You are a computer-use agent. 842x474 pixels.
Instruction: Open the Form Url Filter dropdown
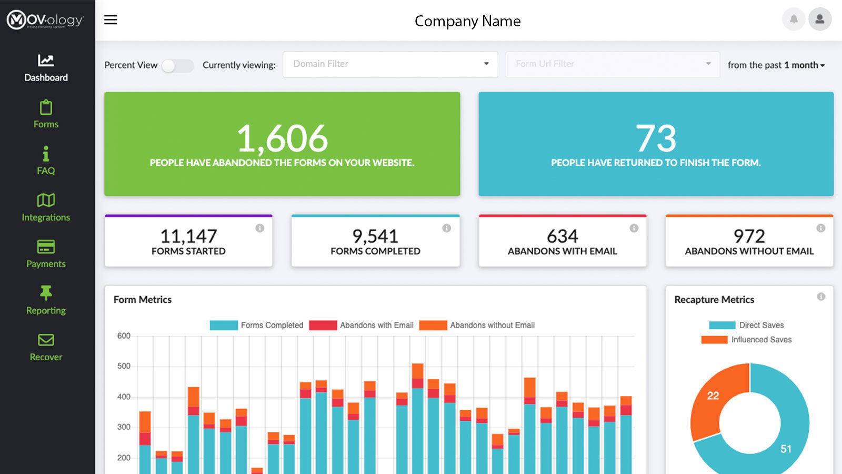(x=612, y=64)
